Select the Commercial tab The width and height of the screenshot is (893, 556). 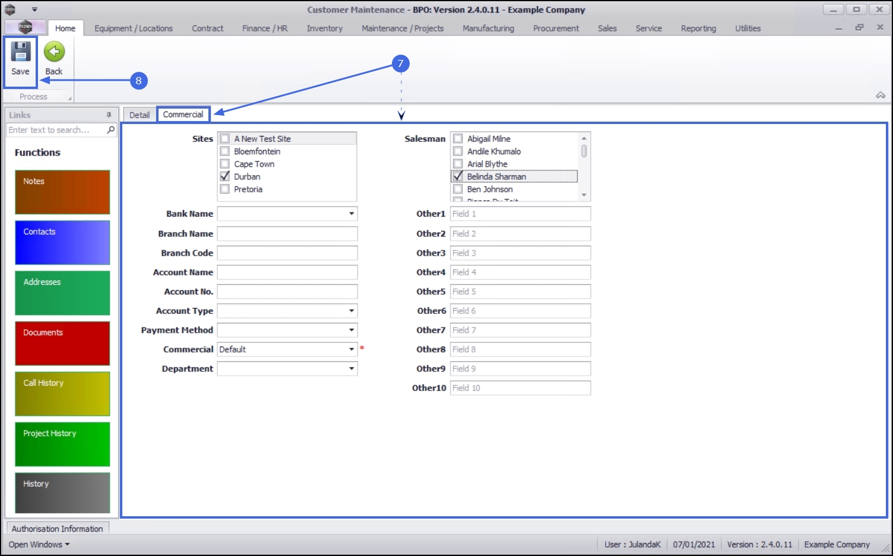tap(183, 115)
